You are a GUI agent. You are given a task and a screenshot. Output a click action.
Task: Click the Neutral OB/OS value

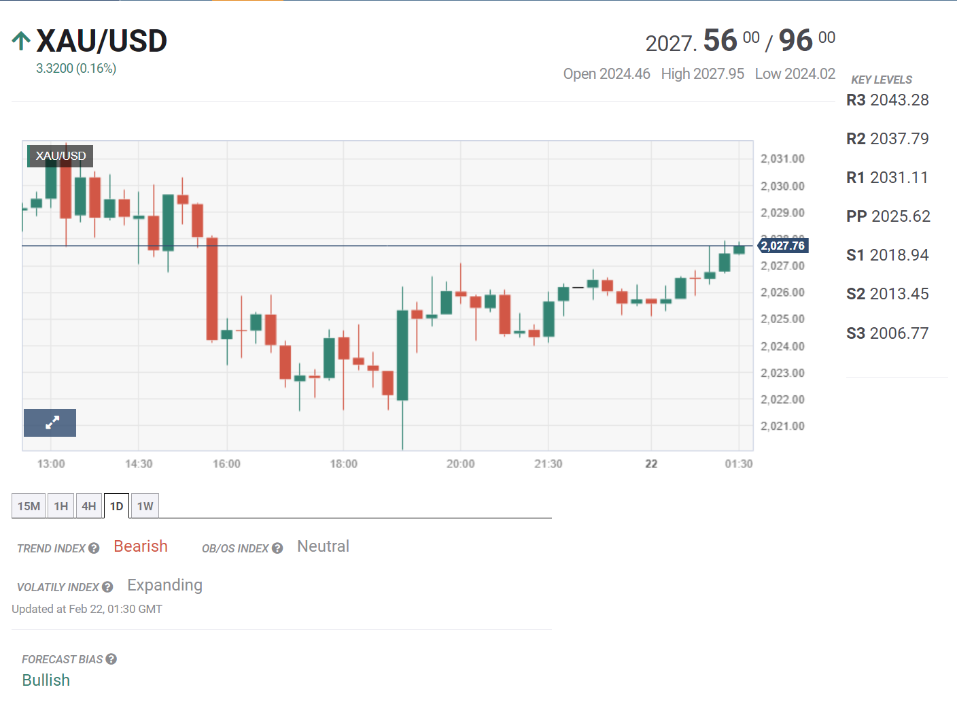pos(323,546)
